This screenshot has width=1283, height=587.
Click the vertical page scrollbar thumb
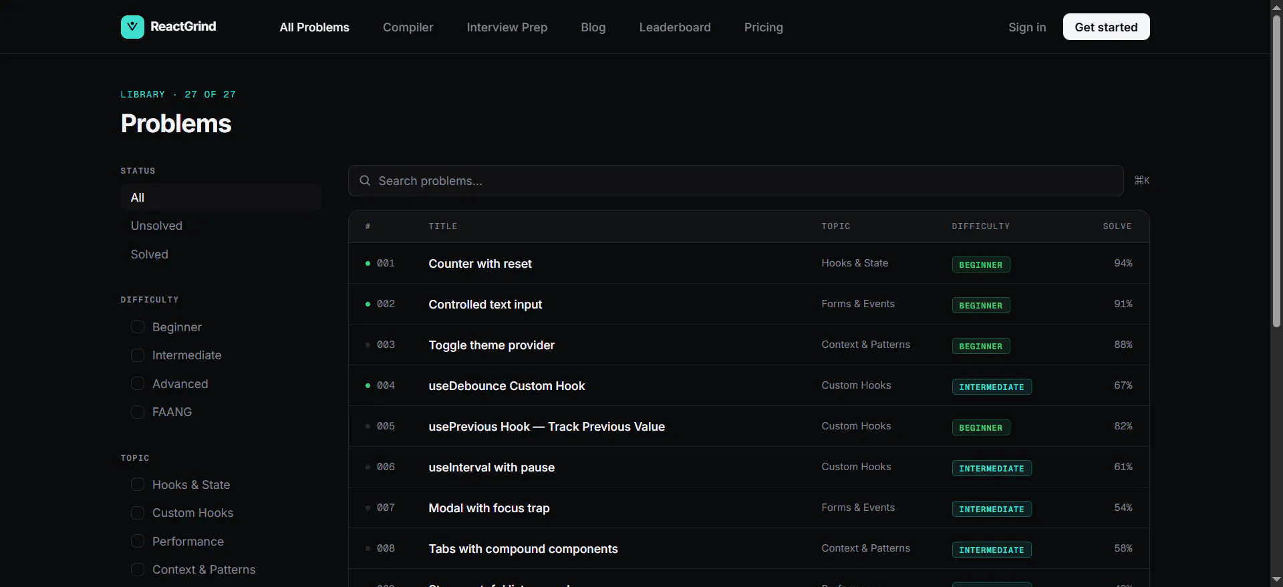pyautogui.click(x=1276, y=170)
